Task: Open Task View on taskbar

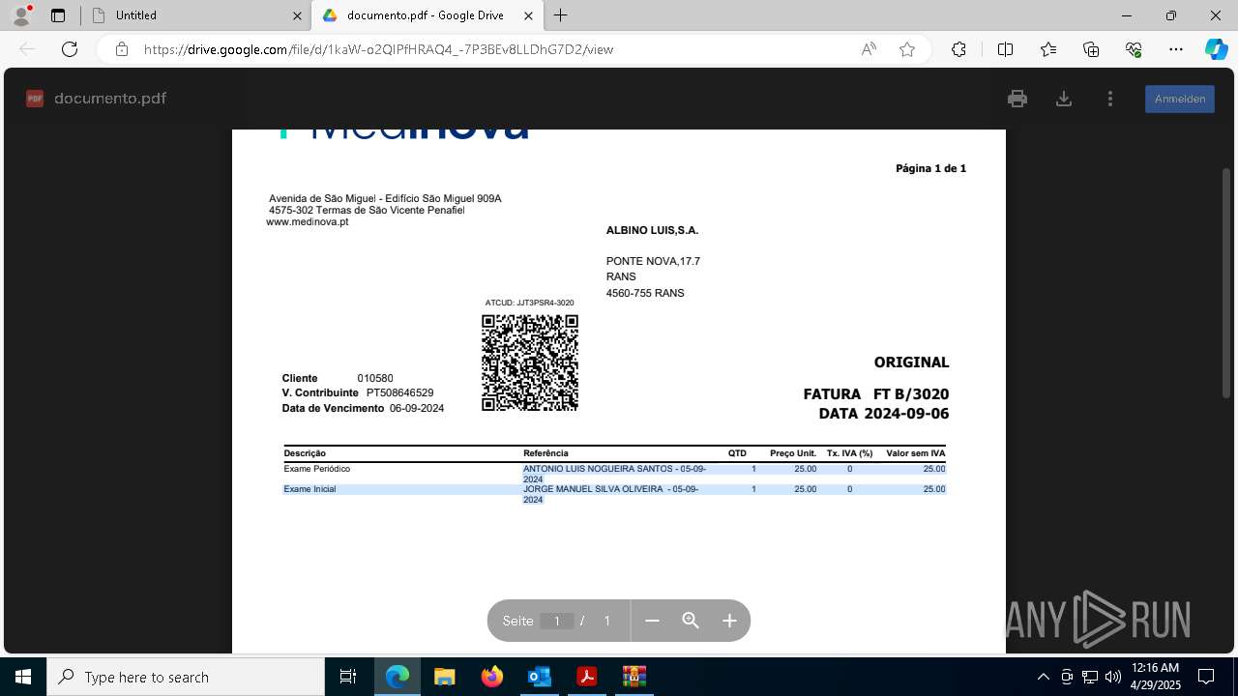Action: click(348, 677)
